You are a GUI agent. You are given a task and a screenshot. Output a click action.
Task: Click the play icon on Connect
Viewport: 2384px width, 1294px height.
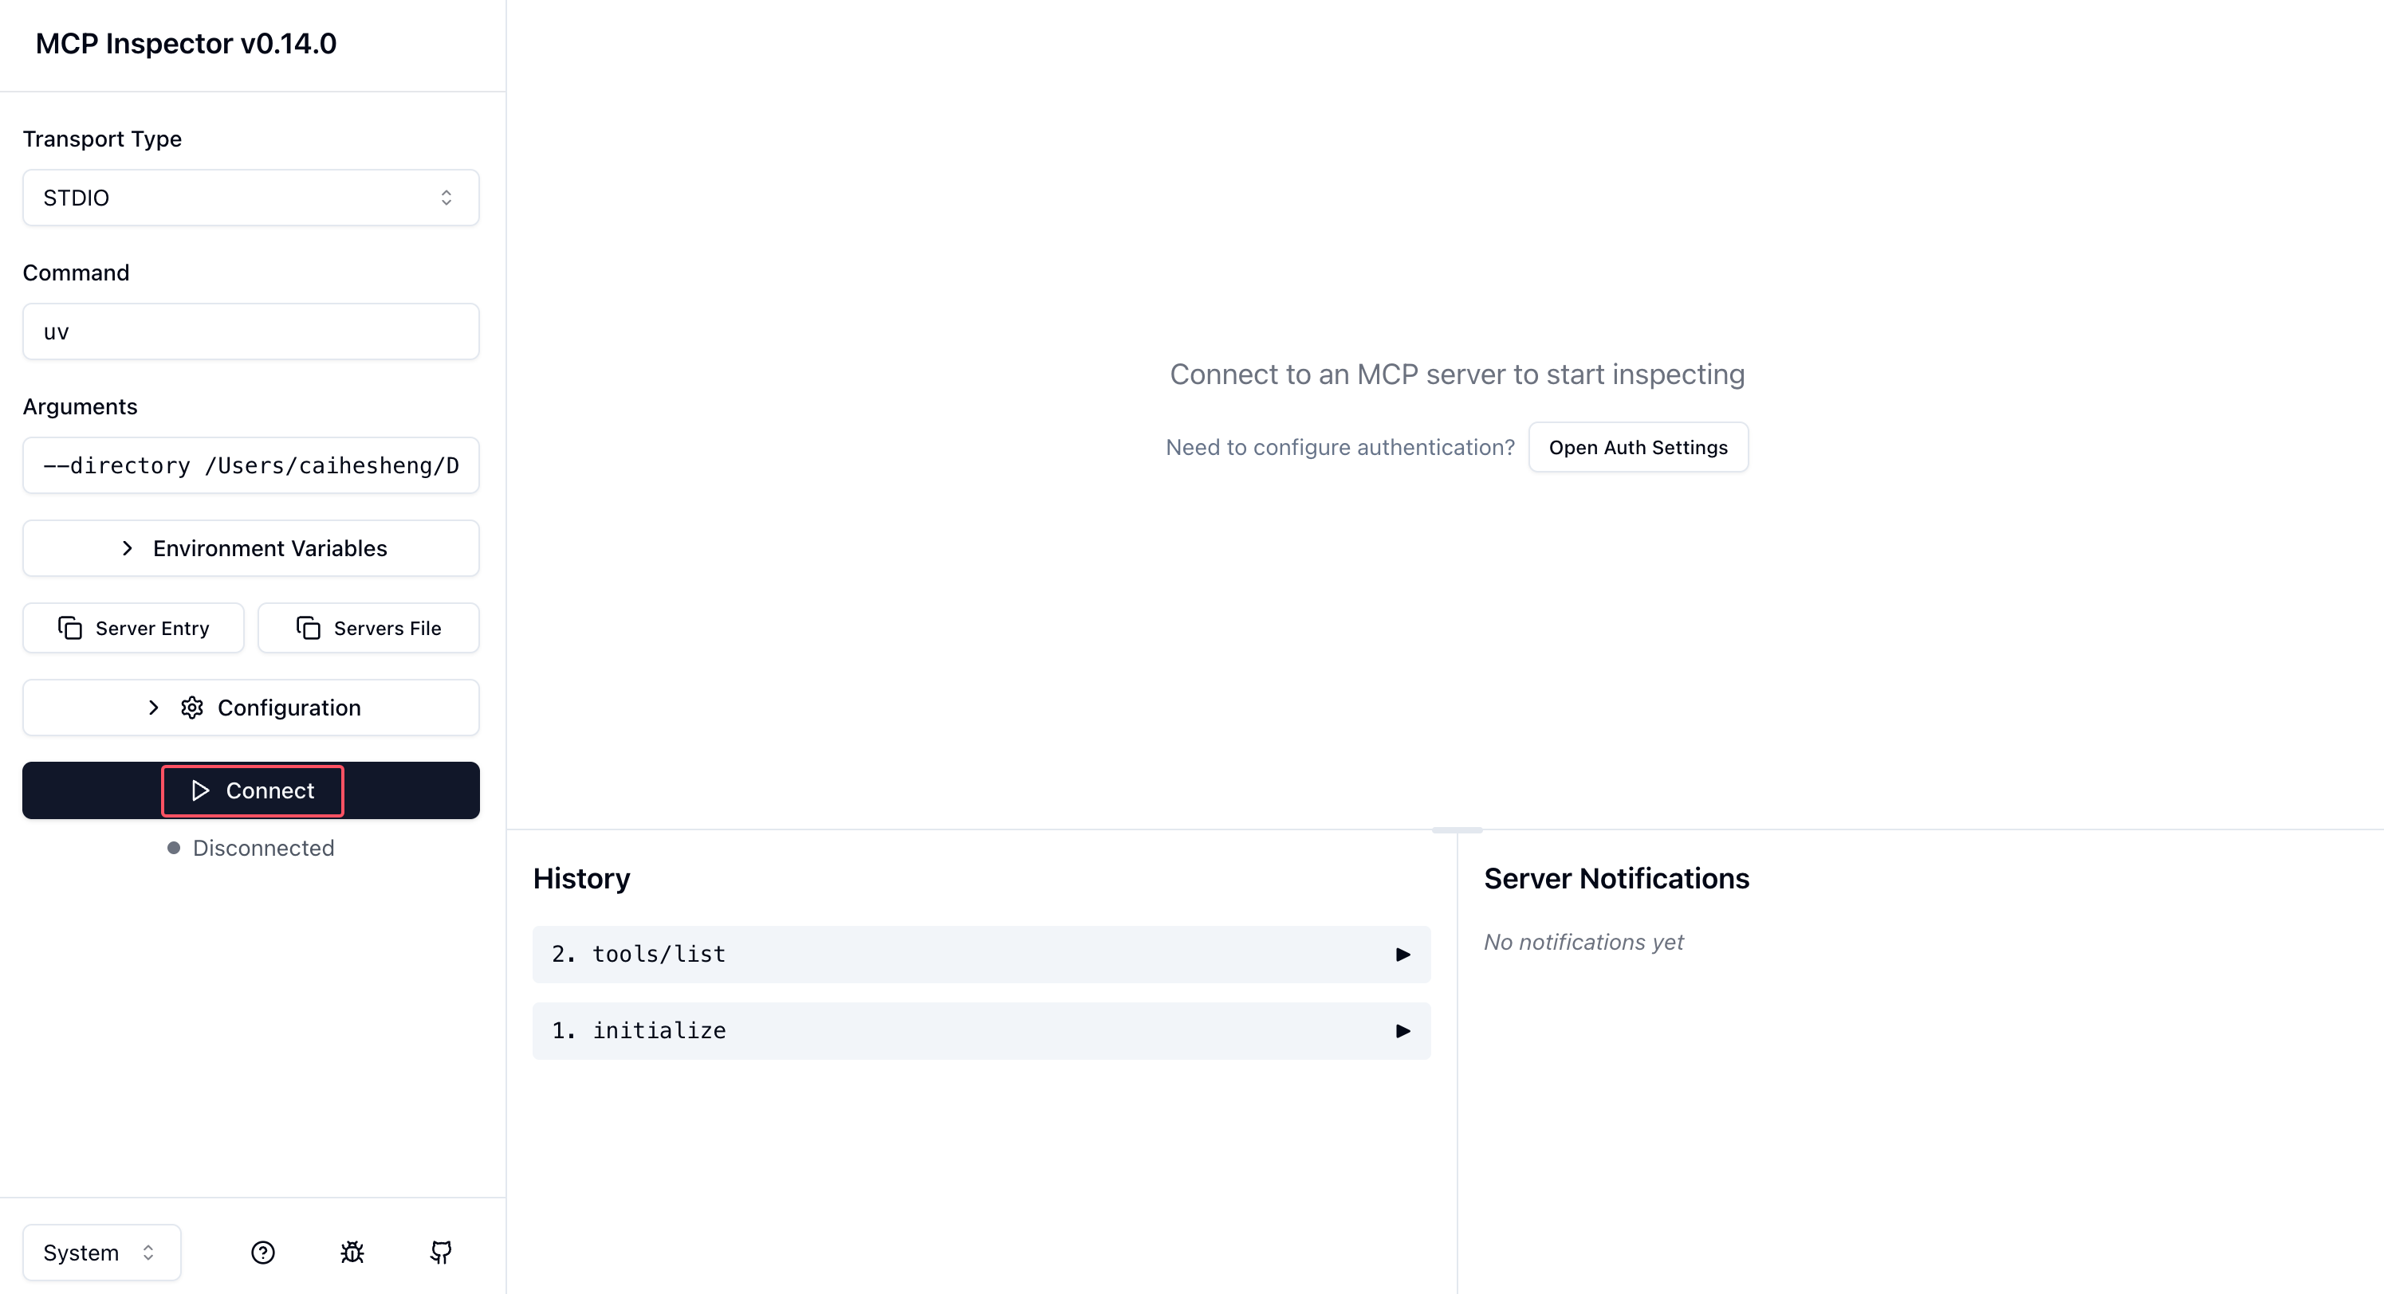pyautogui.click(x=200, y=791)
